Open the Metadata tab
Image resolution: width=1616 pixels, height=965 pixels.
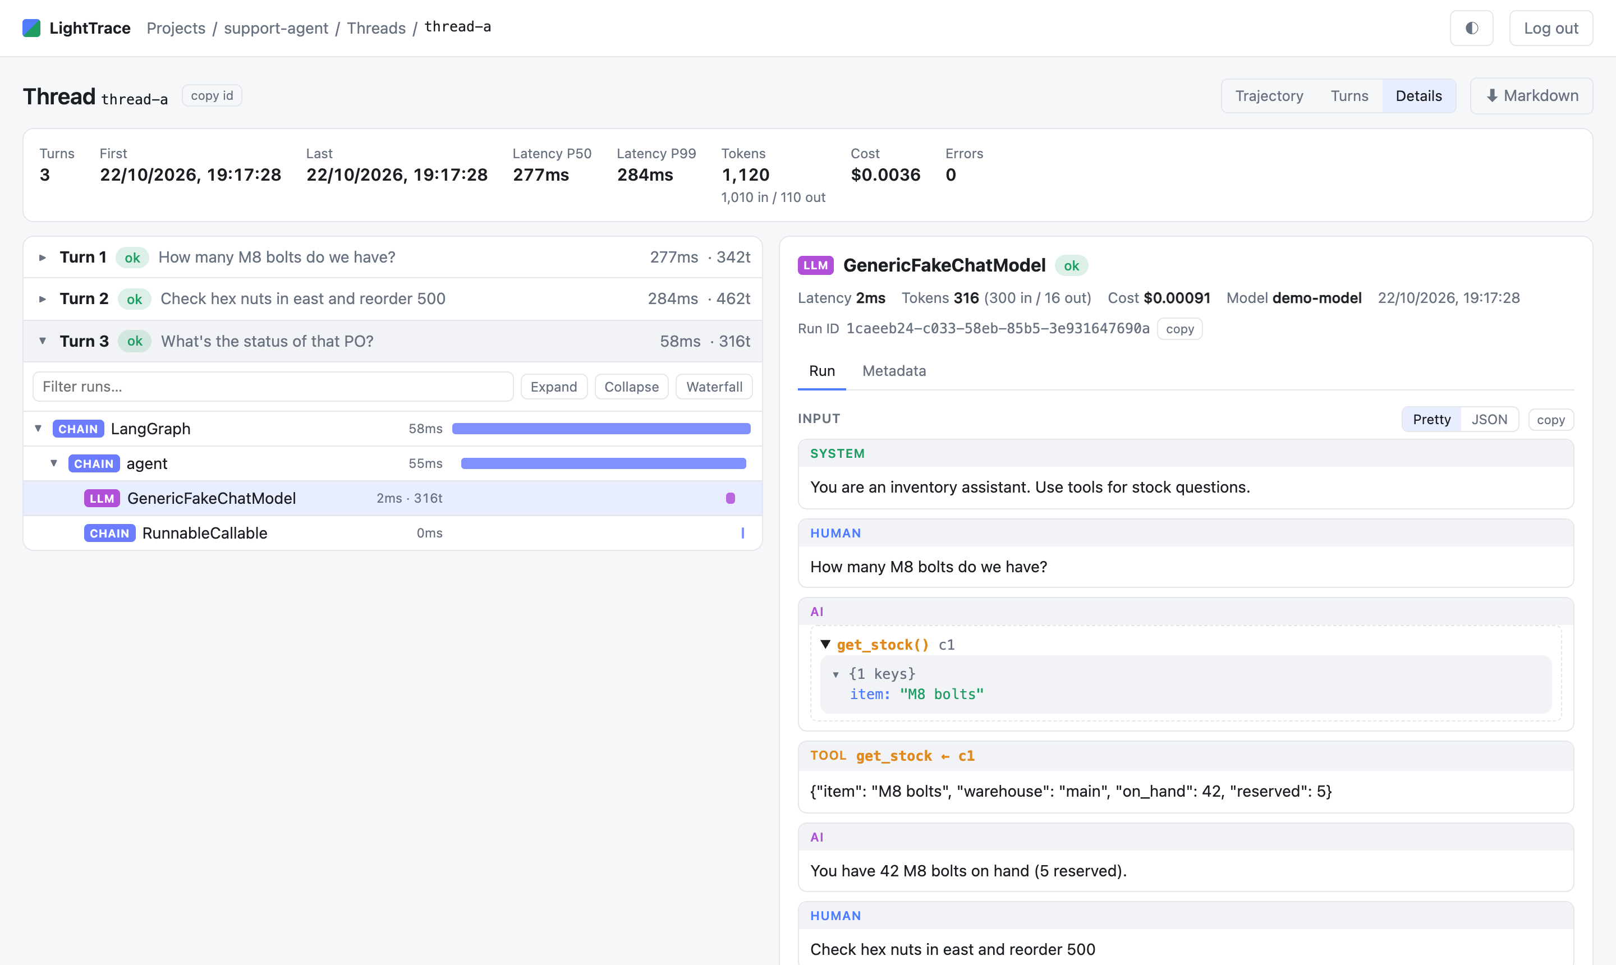(894, 371)
